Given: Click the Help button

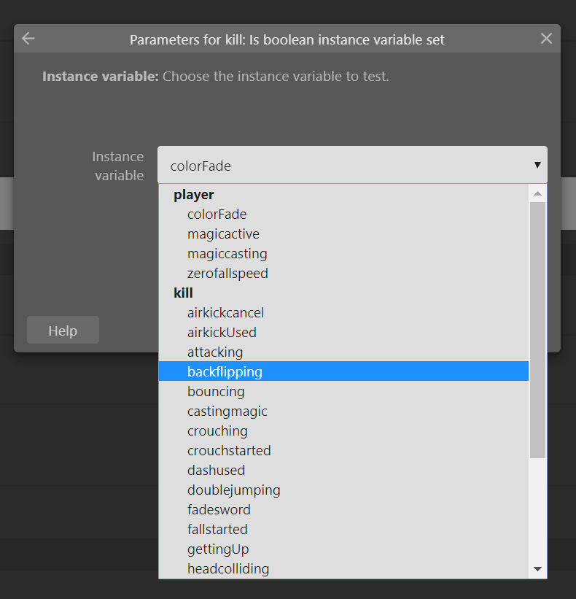Looking at the screenshot, I should [x=63, y=330].
